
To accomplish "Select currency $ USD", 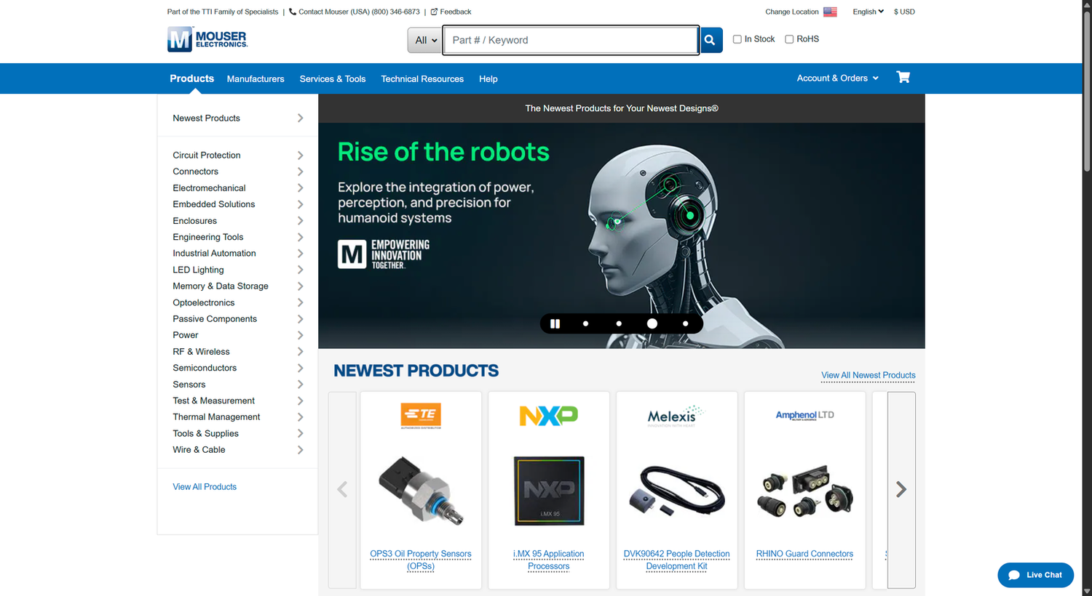I will [x=904, y=12].
